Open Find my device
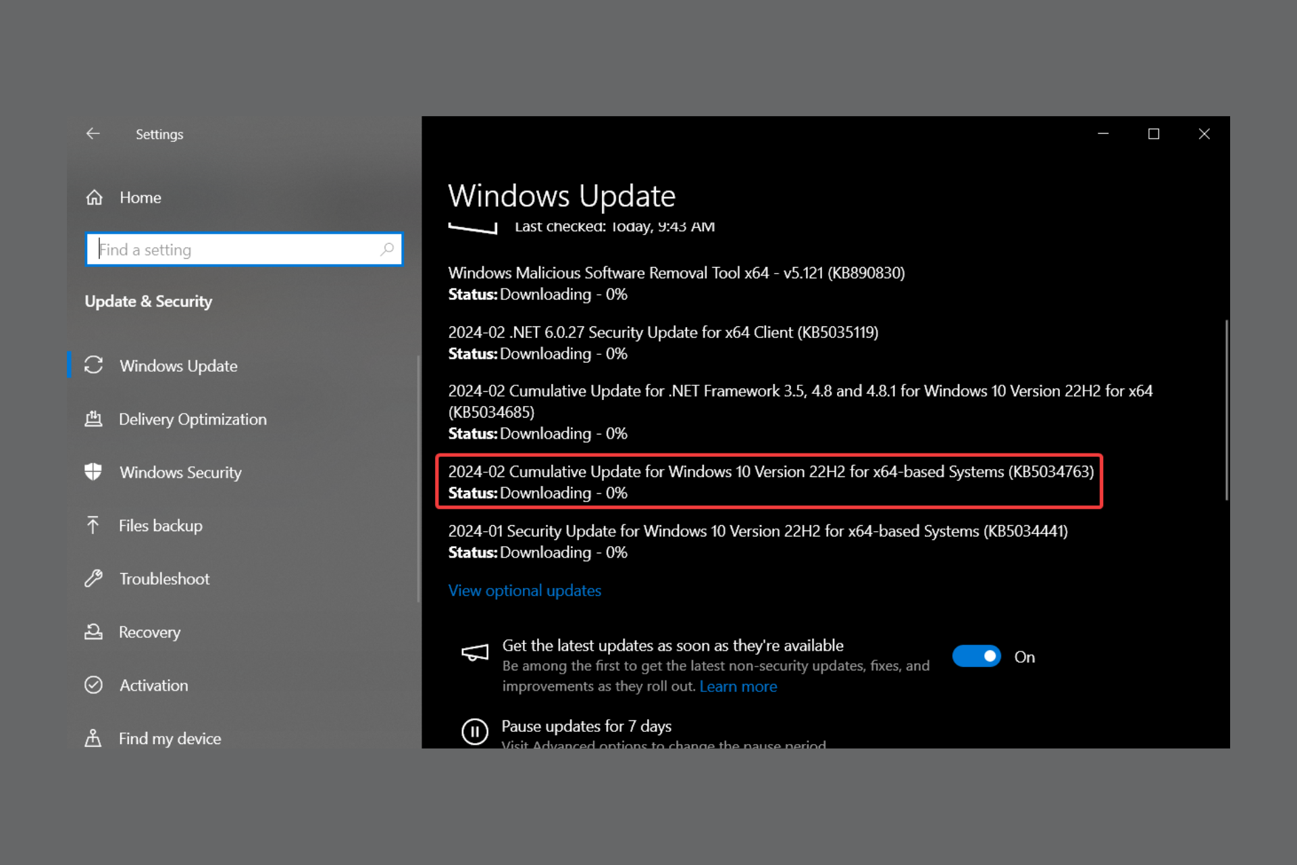 tap(170, 739)
